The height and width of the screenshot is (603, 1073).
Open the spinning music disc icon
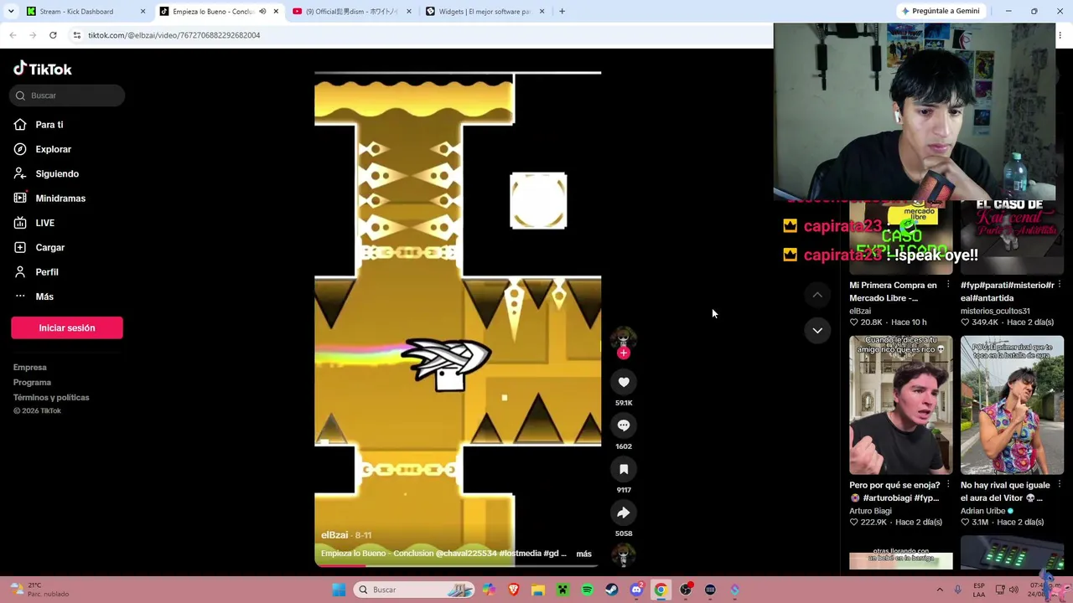coord(623,555)
